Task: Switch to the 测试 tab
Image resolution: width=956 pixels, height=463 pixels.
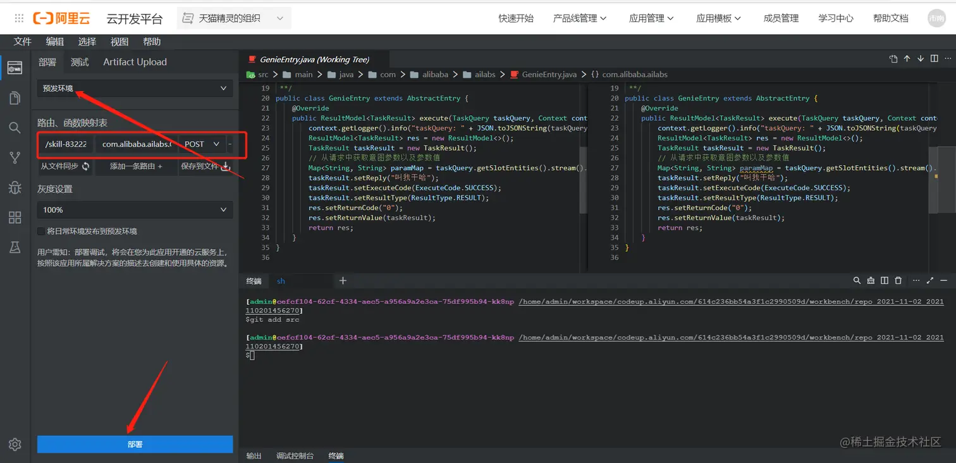Action: pos(80,62)
